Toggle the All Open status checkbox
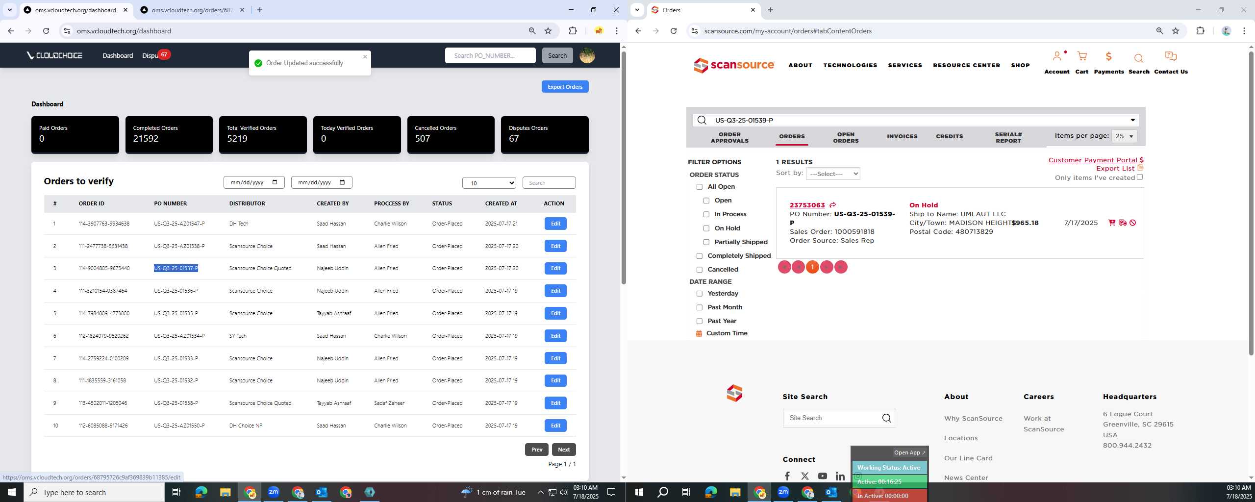Image resolution: width=1255 pixels, height=502 pixels. [700, 187]
